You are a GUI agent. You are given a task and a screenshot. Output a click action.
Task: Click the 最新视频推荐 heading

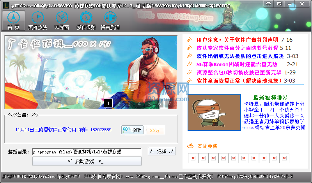pyautogui.click(x=270, y=98)
